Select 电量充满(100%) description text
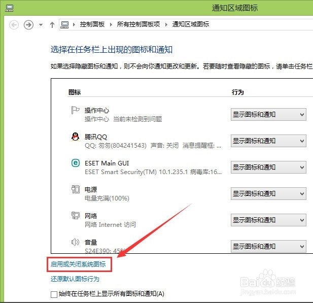The width and height of the screenshot is (313, 303). pyautogui.click(x=107, y=198)
